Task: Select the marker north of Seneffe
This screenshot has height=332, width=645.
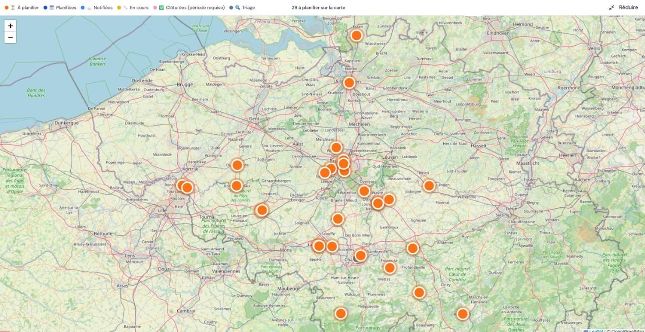Action: (x=337, y=219)
